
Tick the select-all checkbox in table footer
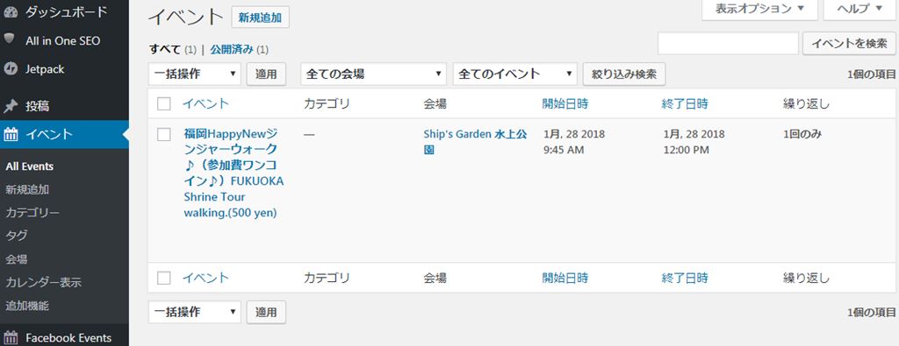click(164, 278)
